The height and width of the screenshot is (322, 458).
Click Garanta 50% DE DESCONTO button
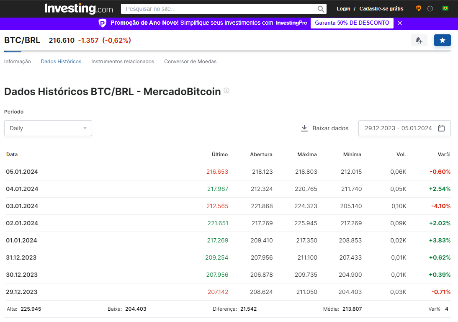coord(352,23)
